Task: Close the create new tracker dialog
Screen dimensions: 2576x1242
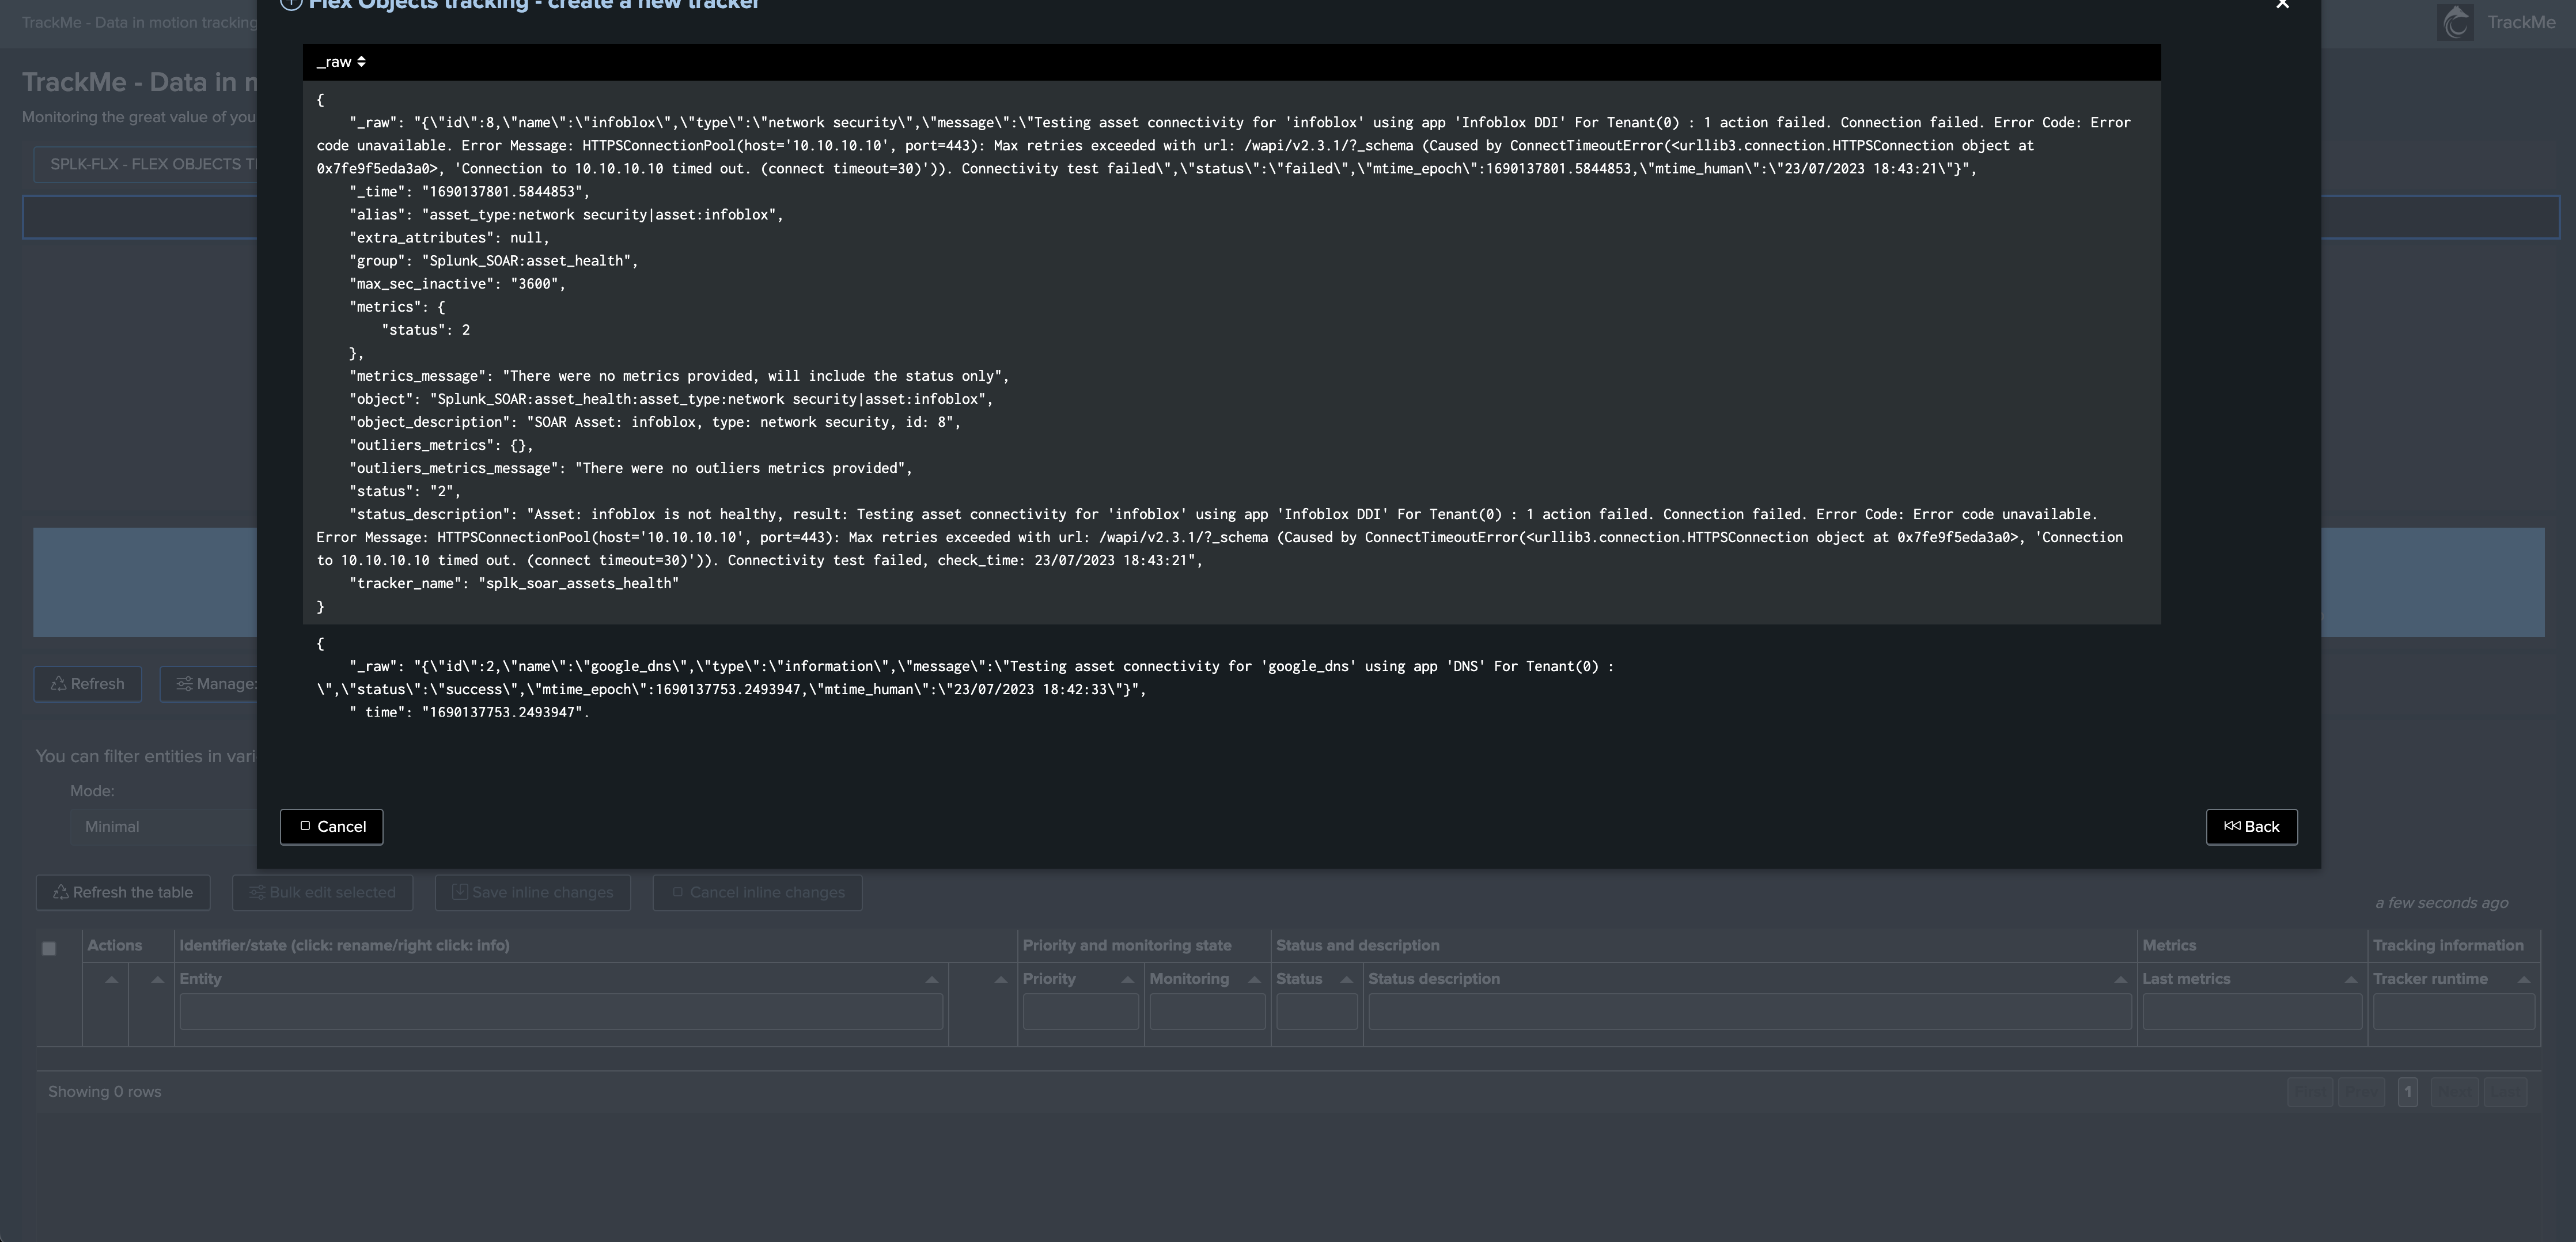Action: pos(2282,5)
